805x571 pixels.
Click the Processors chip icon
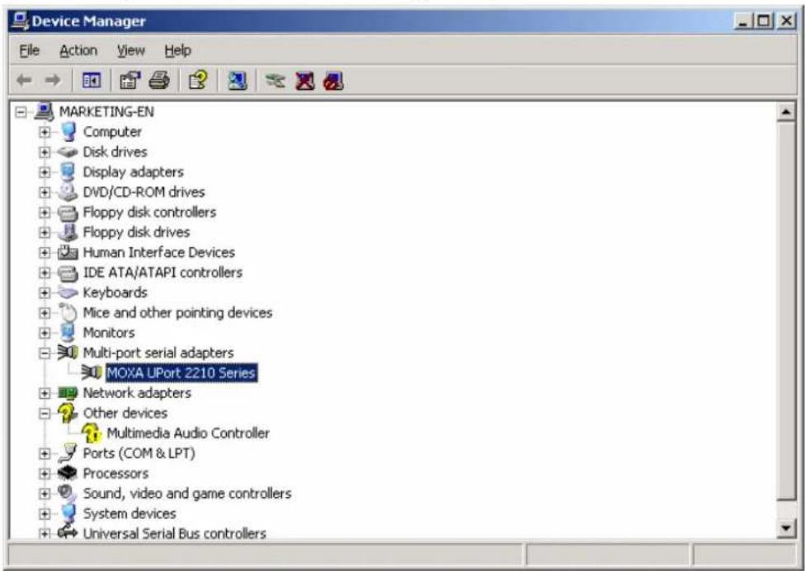[68, 473]
